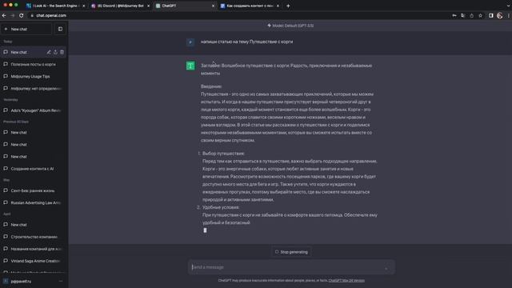
Task: Open the browser three-dot menu
Action: [509, 15]
